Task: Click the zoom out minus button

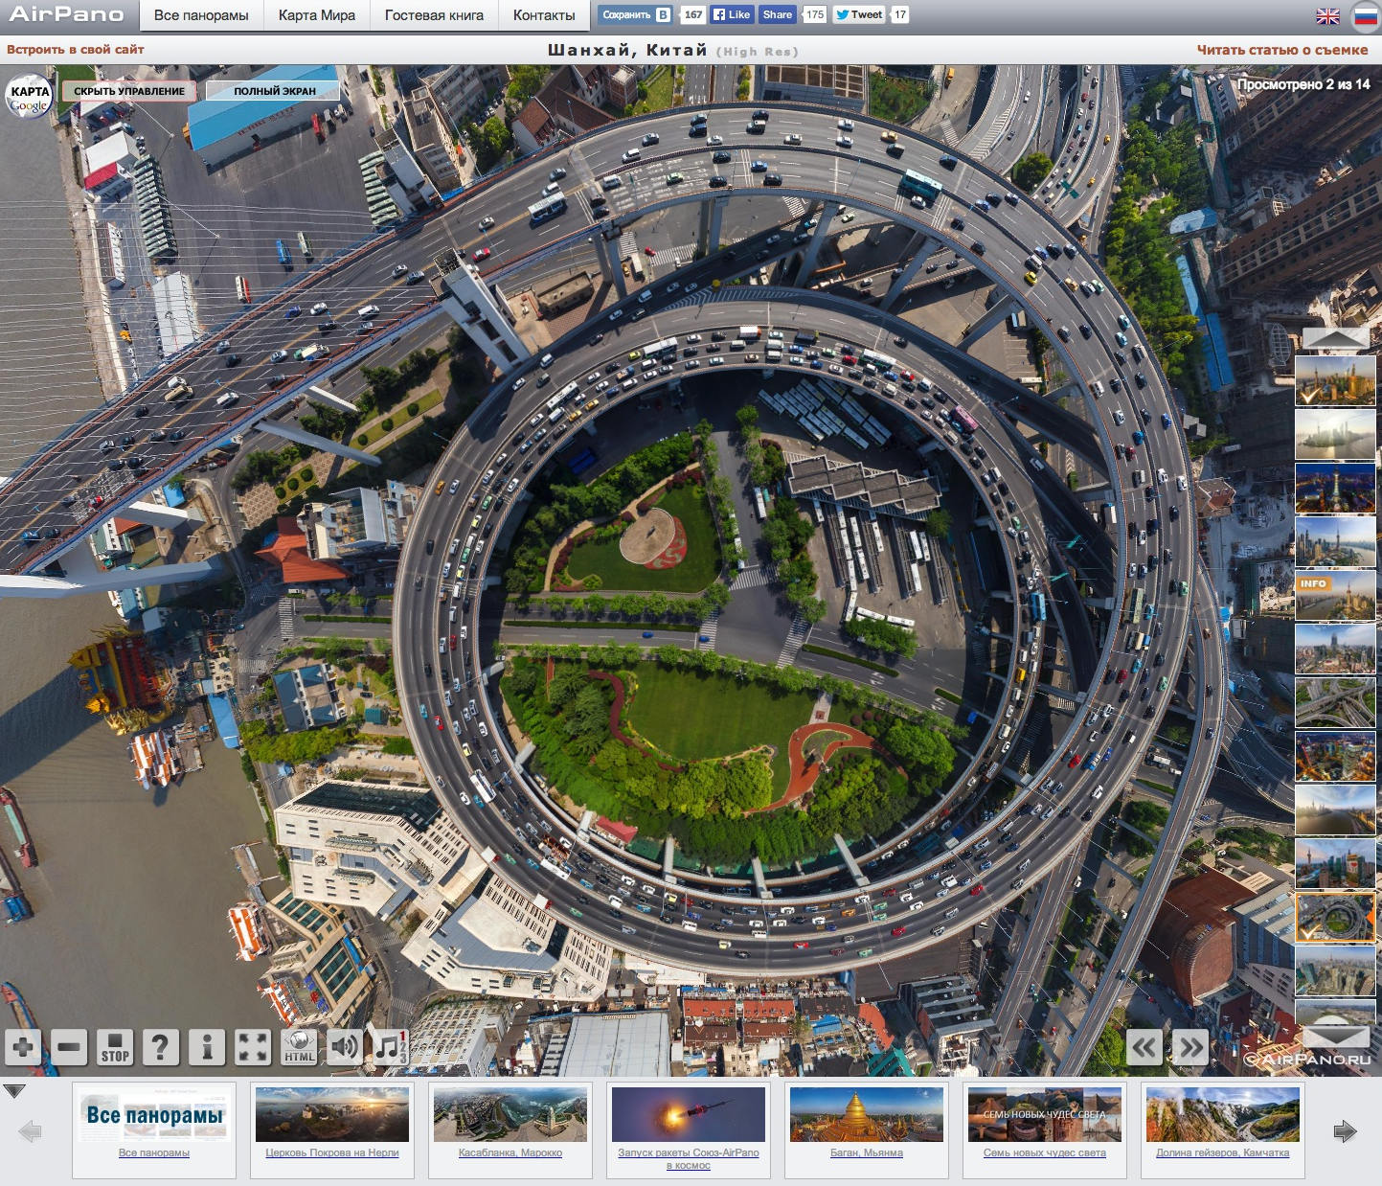Action: 69,1047
